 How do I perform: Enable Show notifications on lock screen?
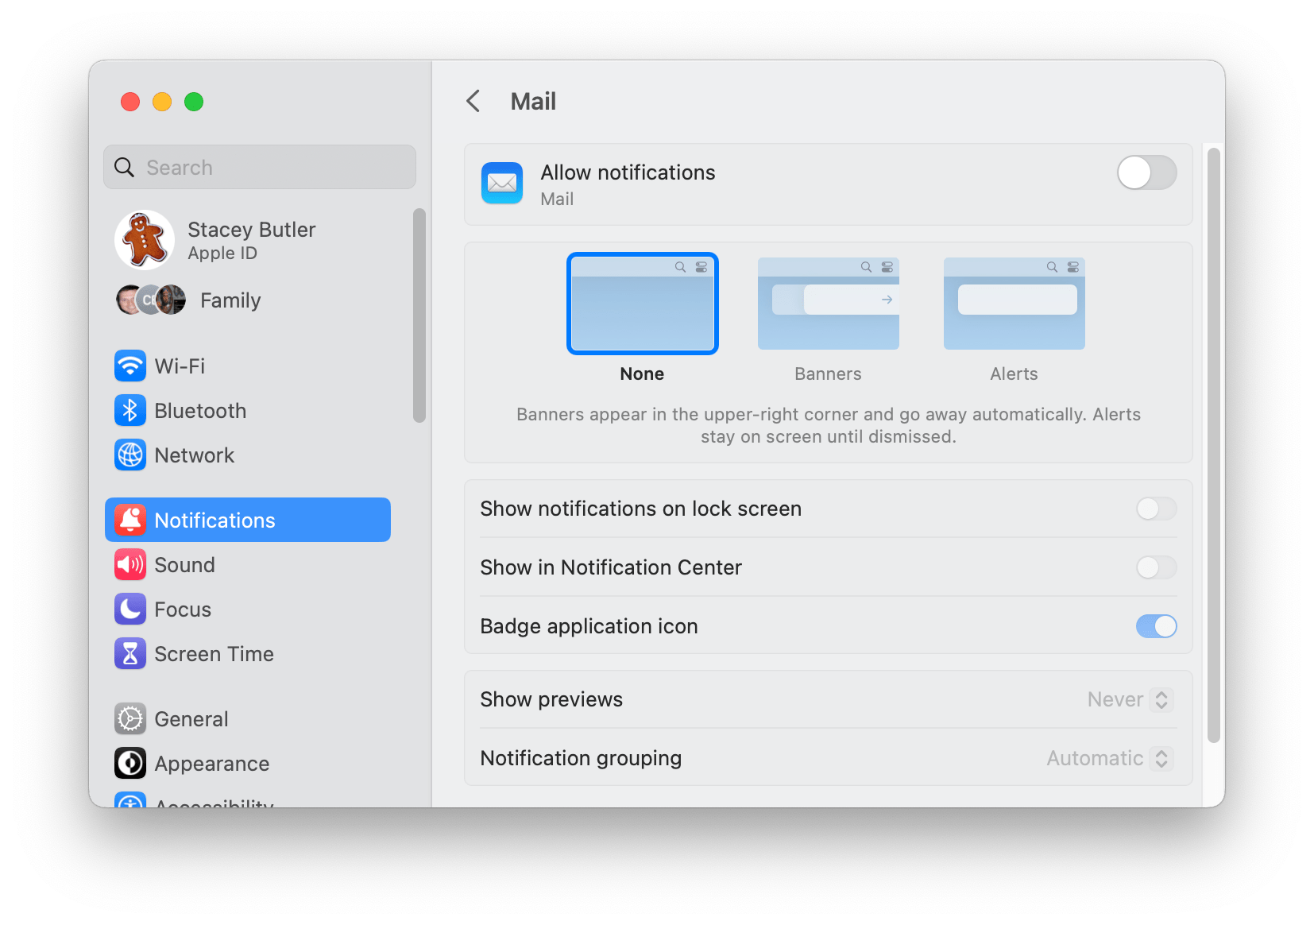click(1156, 509)
